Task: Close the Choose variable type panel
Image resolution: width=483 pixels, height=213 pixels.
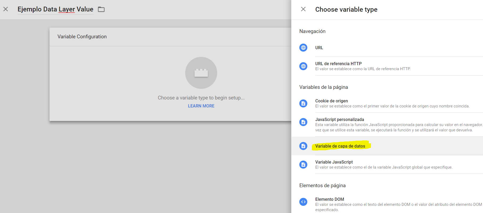Action: coord(303,9)
